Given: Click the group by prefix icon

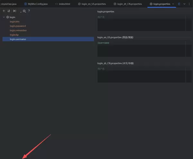Looking at the screenshot, I should point(14,11).
